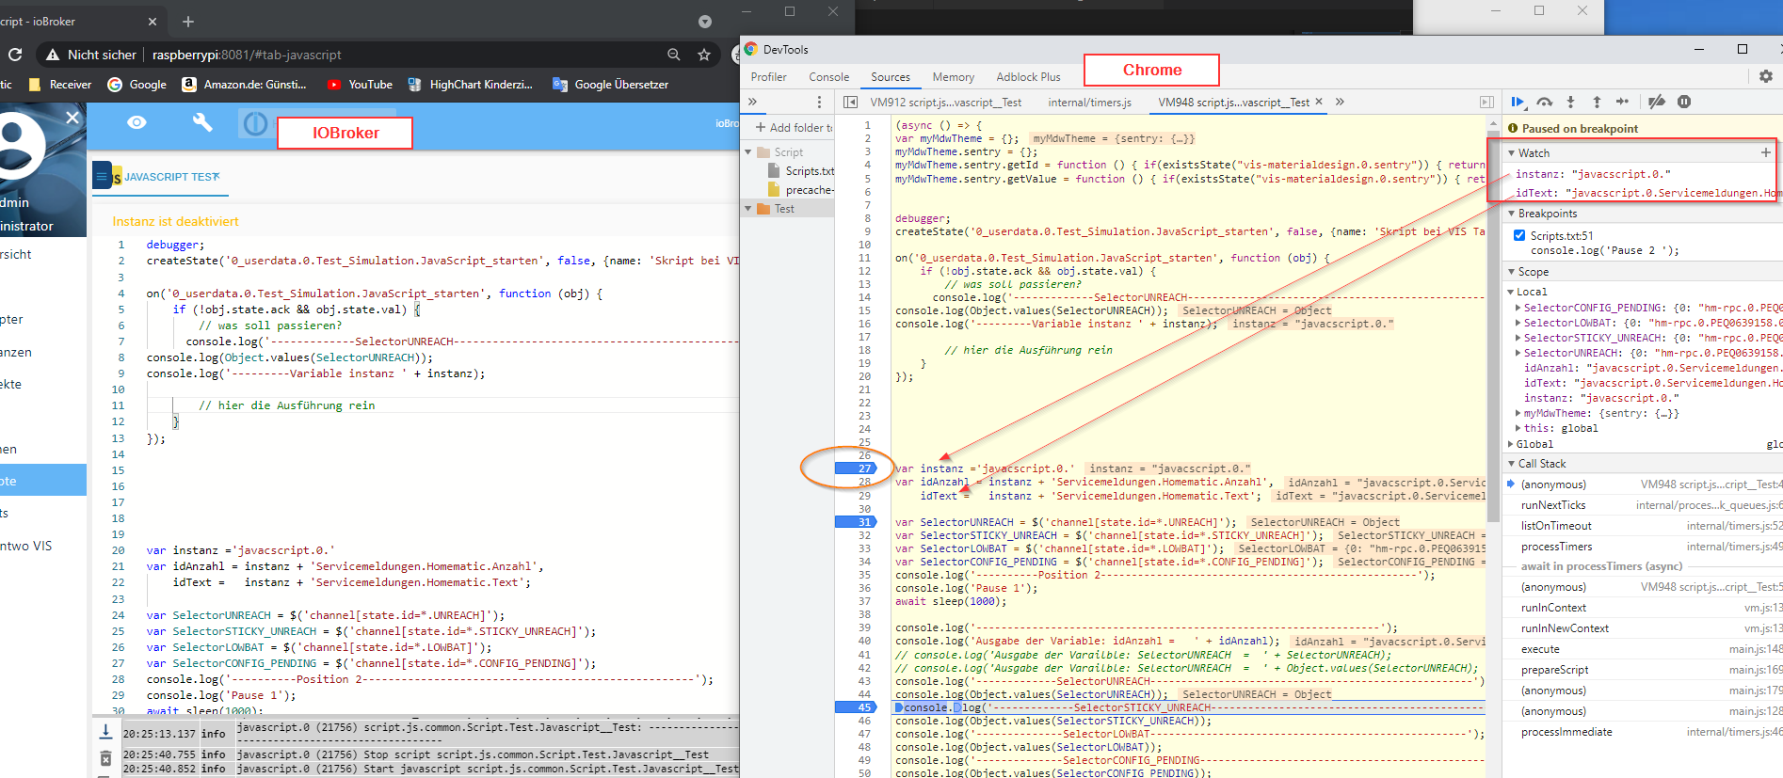Zoom the page via magnifier icon
The height and width of the screenshot is (778, 1783).
tap(674, 55)
